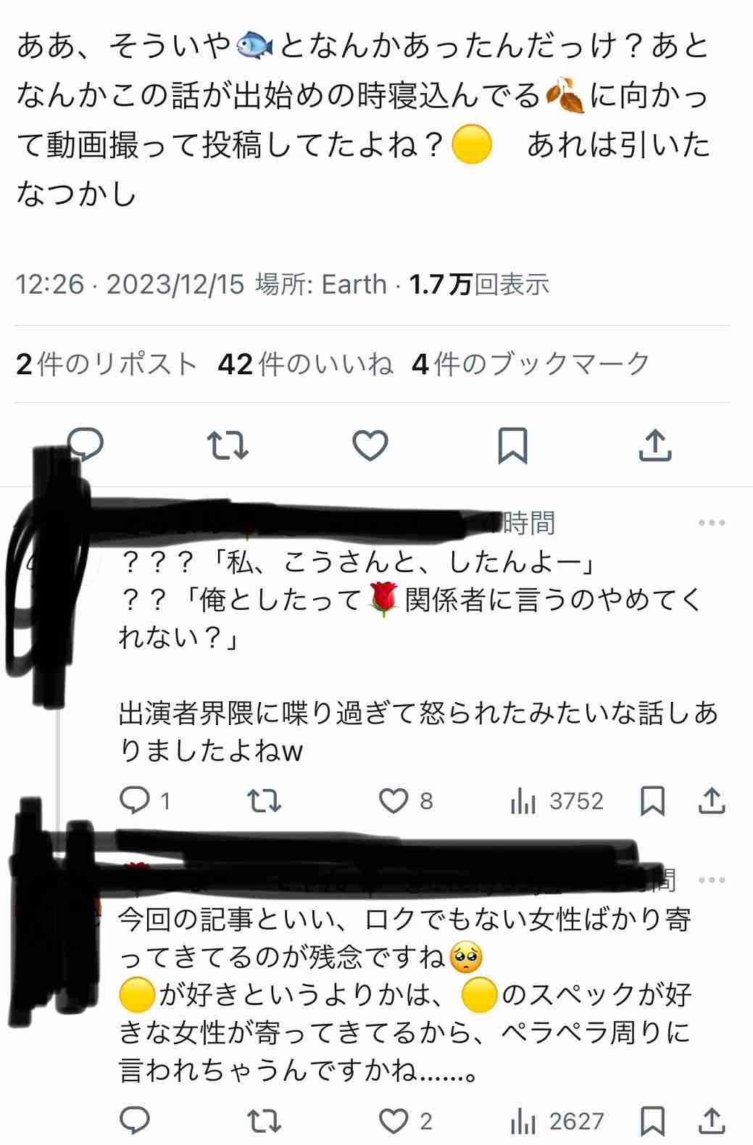Share the first reply
Image resolution: width=753 pixels, height=1145 pixels.
point(712,801)
